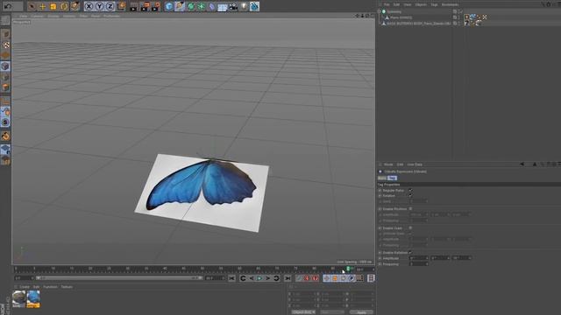Collapse the Symmetry object hierarchy

coord(380,11)
